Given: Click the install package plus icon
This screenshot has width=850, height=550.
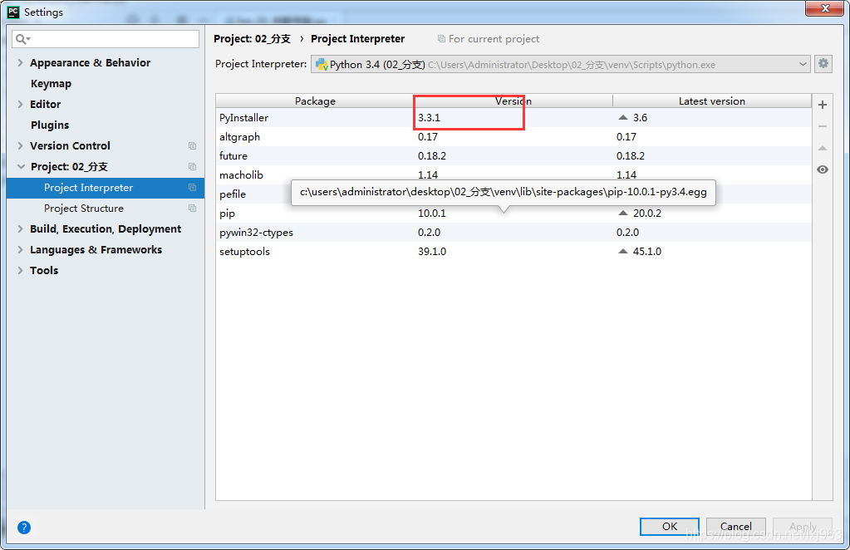Looking at the screenshot, I should [x=823, y=105].
